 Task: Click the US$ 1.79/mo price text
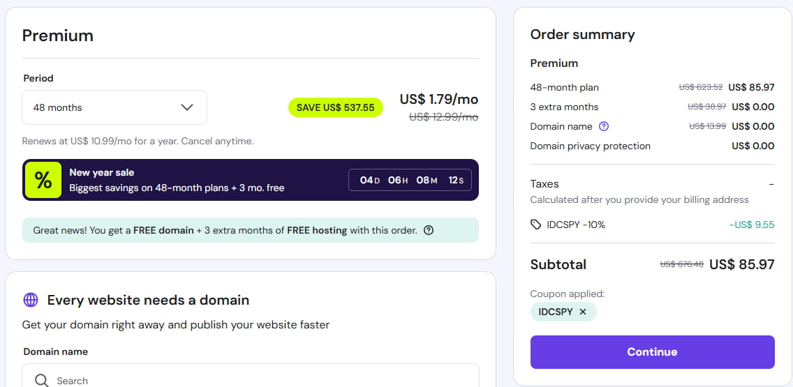point(438,99)
